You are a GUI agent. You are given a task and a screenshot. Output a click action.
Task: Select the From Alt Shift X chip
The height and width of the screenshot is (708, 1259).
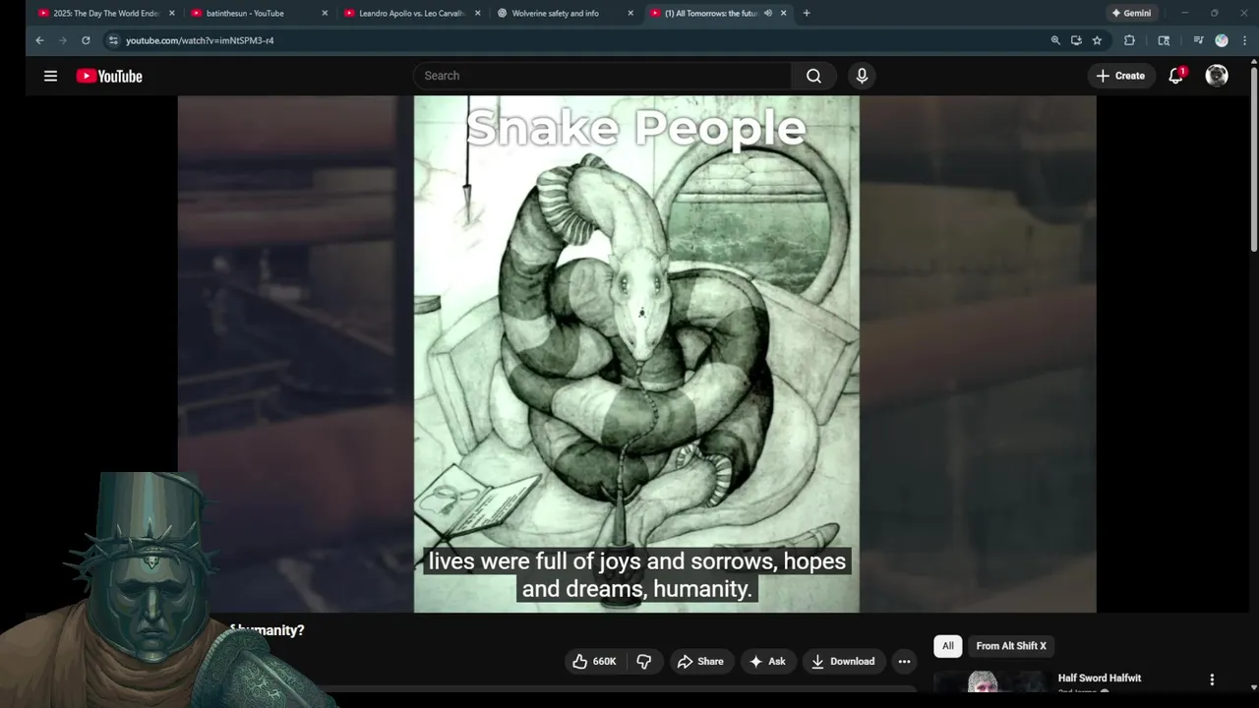[1011, 646]
